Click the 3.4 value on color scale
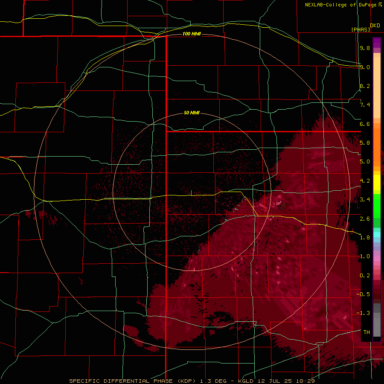Image resolution: width=384 pixels, height=384 pixels. (365, 200)
